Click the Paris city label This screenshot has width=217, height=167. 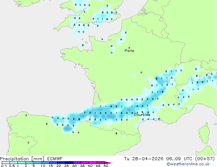(129, 51)
